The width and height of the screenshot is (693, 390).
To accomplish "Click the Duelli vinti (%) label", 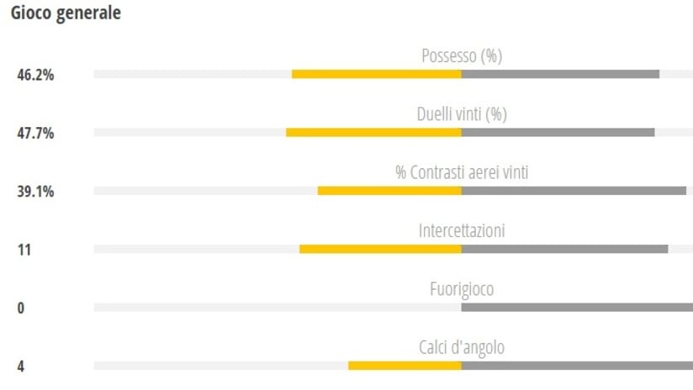I will pos(461,114).
